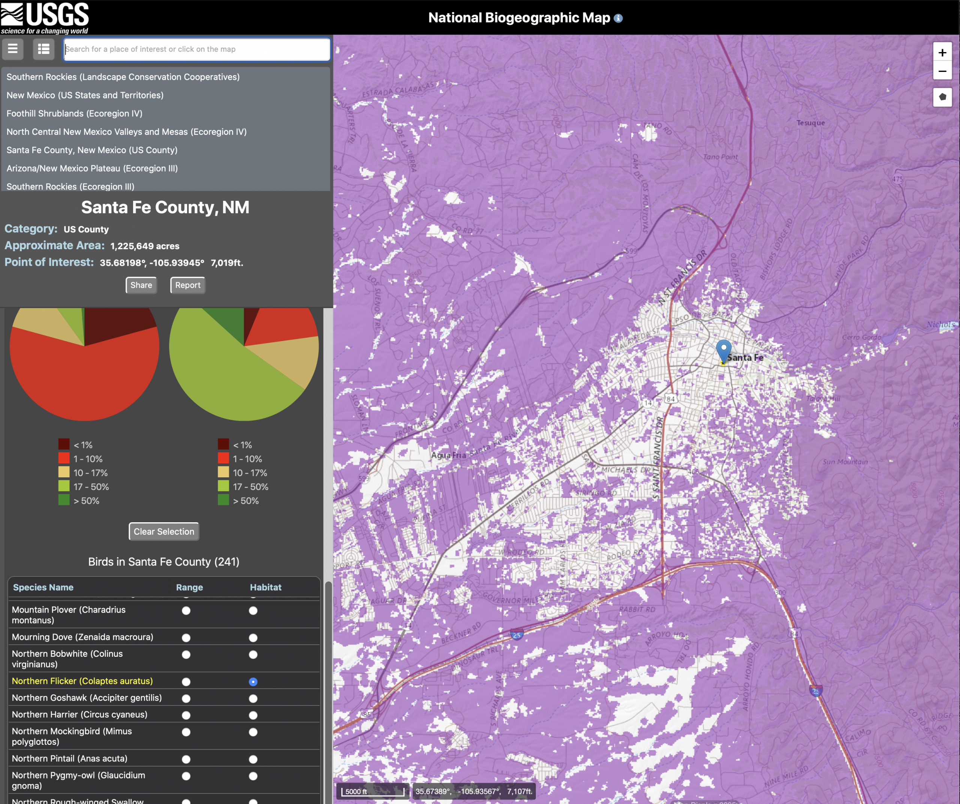The image size is (960, 804).
Task: Sort the table by Species Name header
Action: (43, 587)
